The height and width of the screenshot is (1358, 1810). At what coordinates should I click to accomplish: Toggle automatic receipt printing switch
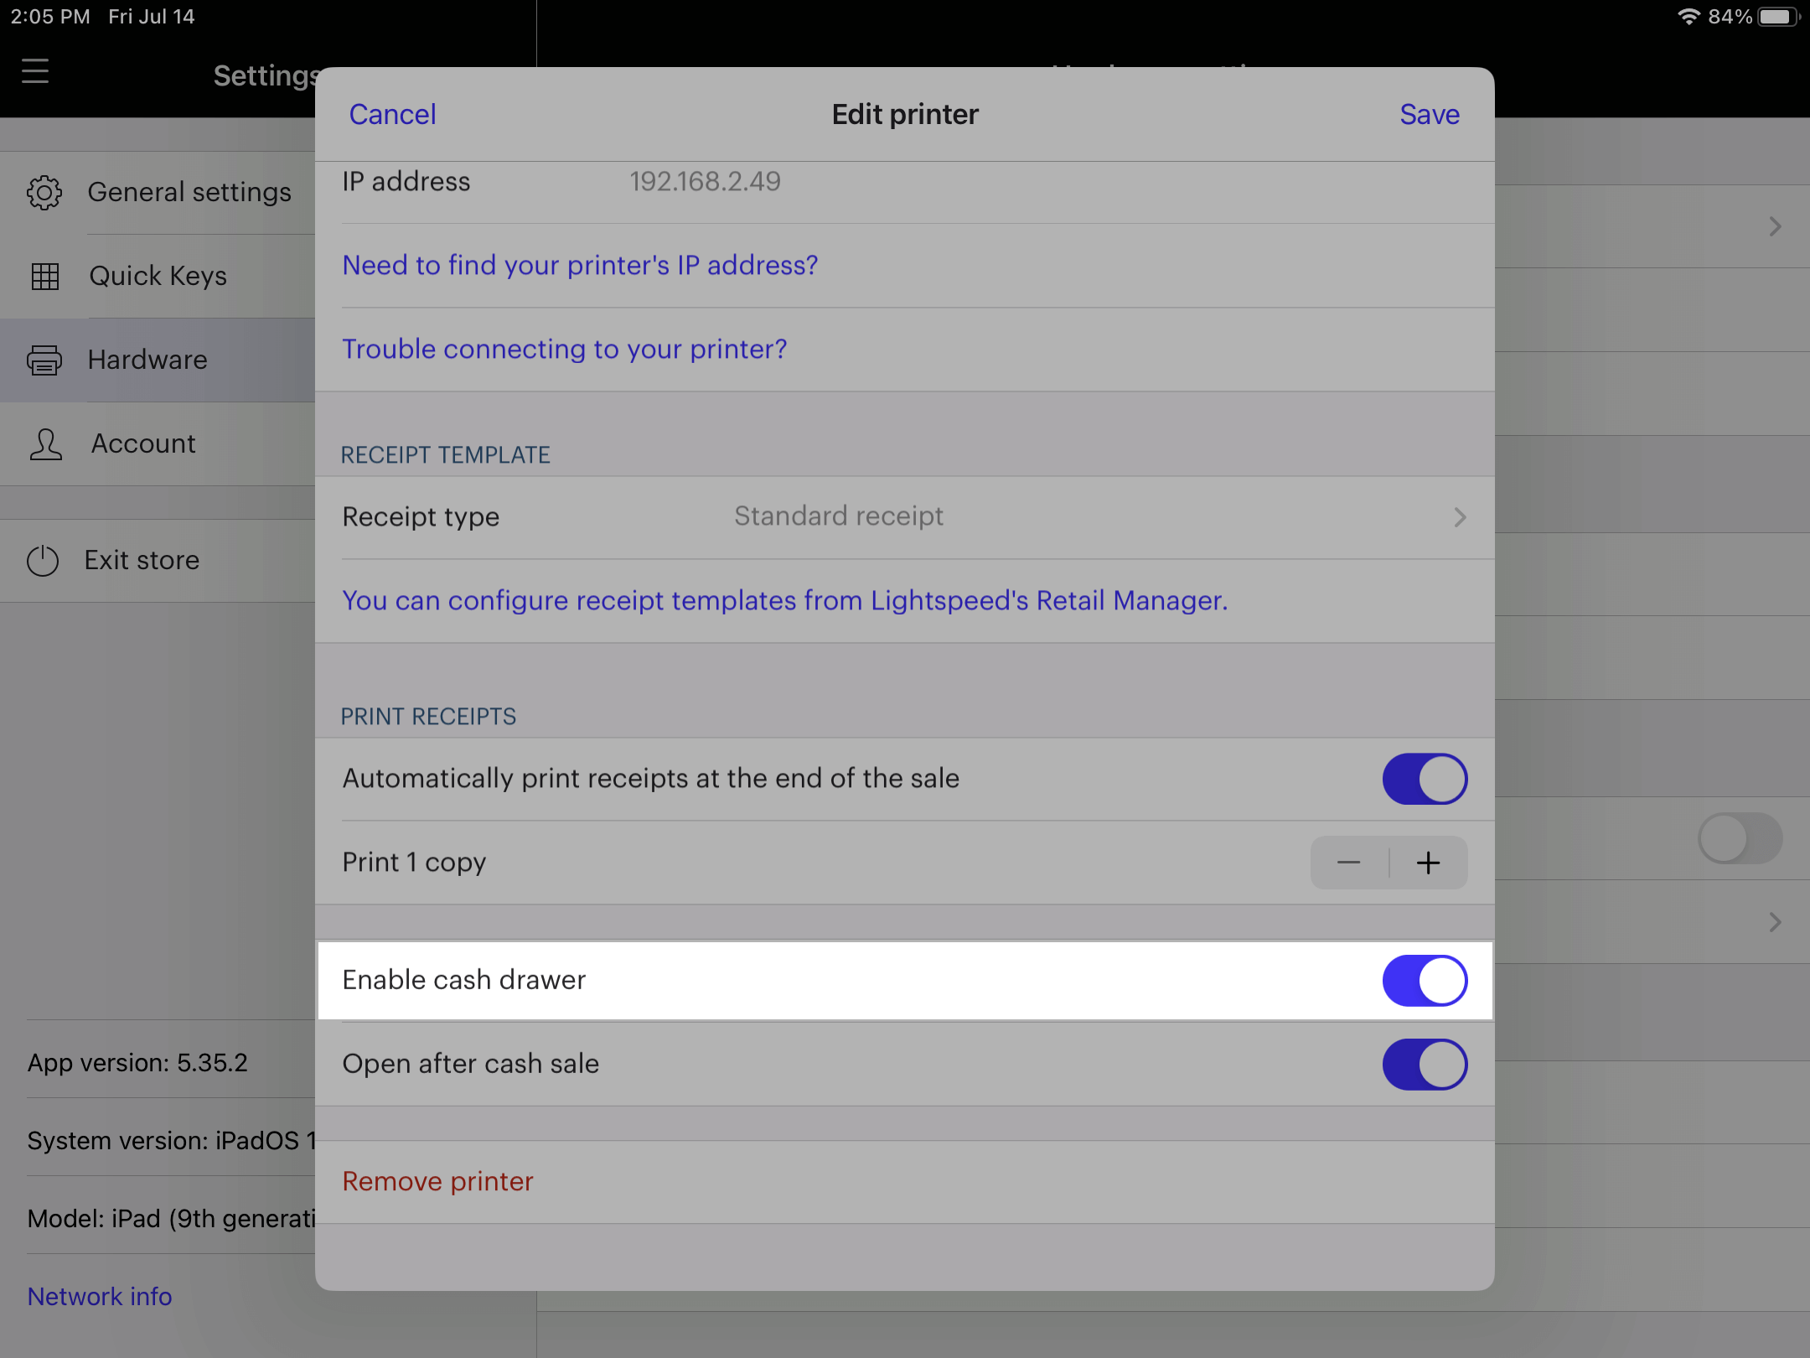1424,779
